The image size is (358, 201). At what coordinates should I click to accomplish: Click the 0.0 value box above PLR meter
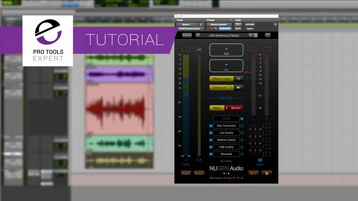coord(199,50)
